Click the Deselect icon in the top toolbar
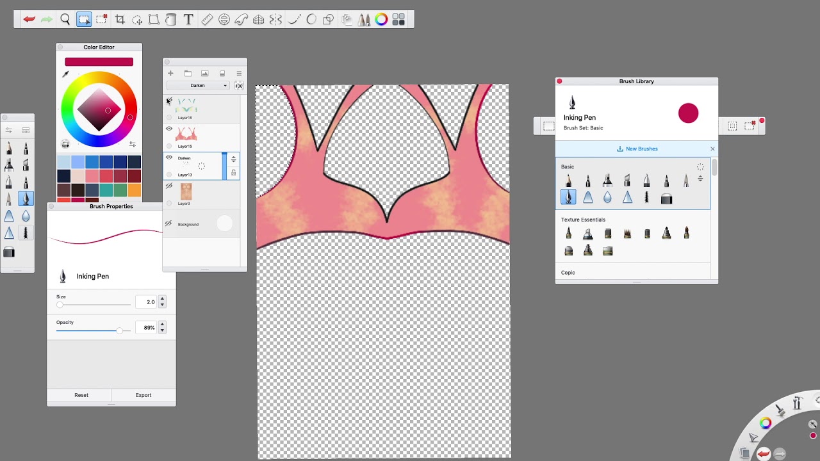The height and width of the screenshot is (461, 820). coord(102,20)
